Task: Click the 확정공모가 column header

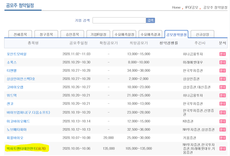Action: tap(109, 43)
